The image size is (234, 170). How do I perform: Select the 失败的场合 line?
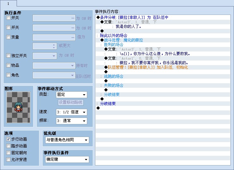163,85
